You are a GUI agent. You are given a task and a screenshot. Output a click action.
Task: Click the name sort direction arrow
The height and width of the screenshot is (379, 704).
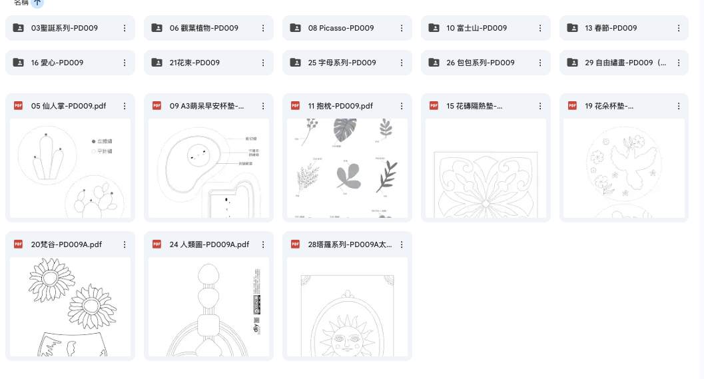click(x=37, y=3)
